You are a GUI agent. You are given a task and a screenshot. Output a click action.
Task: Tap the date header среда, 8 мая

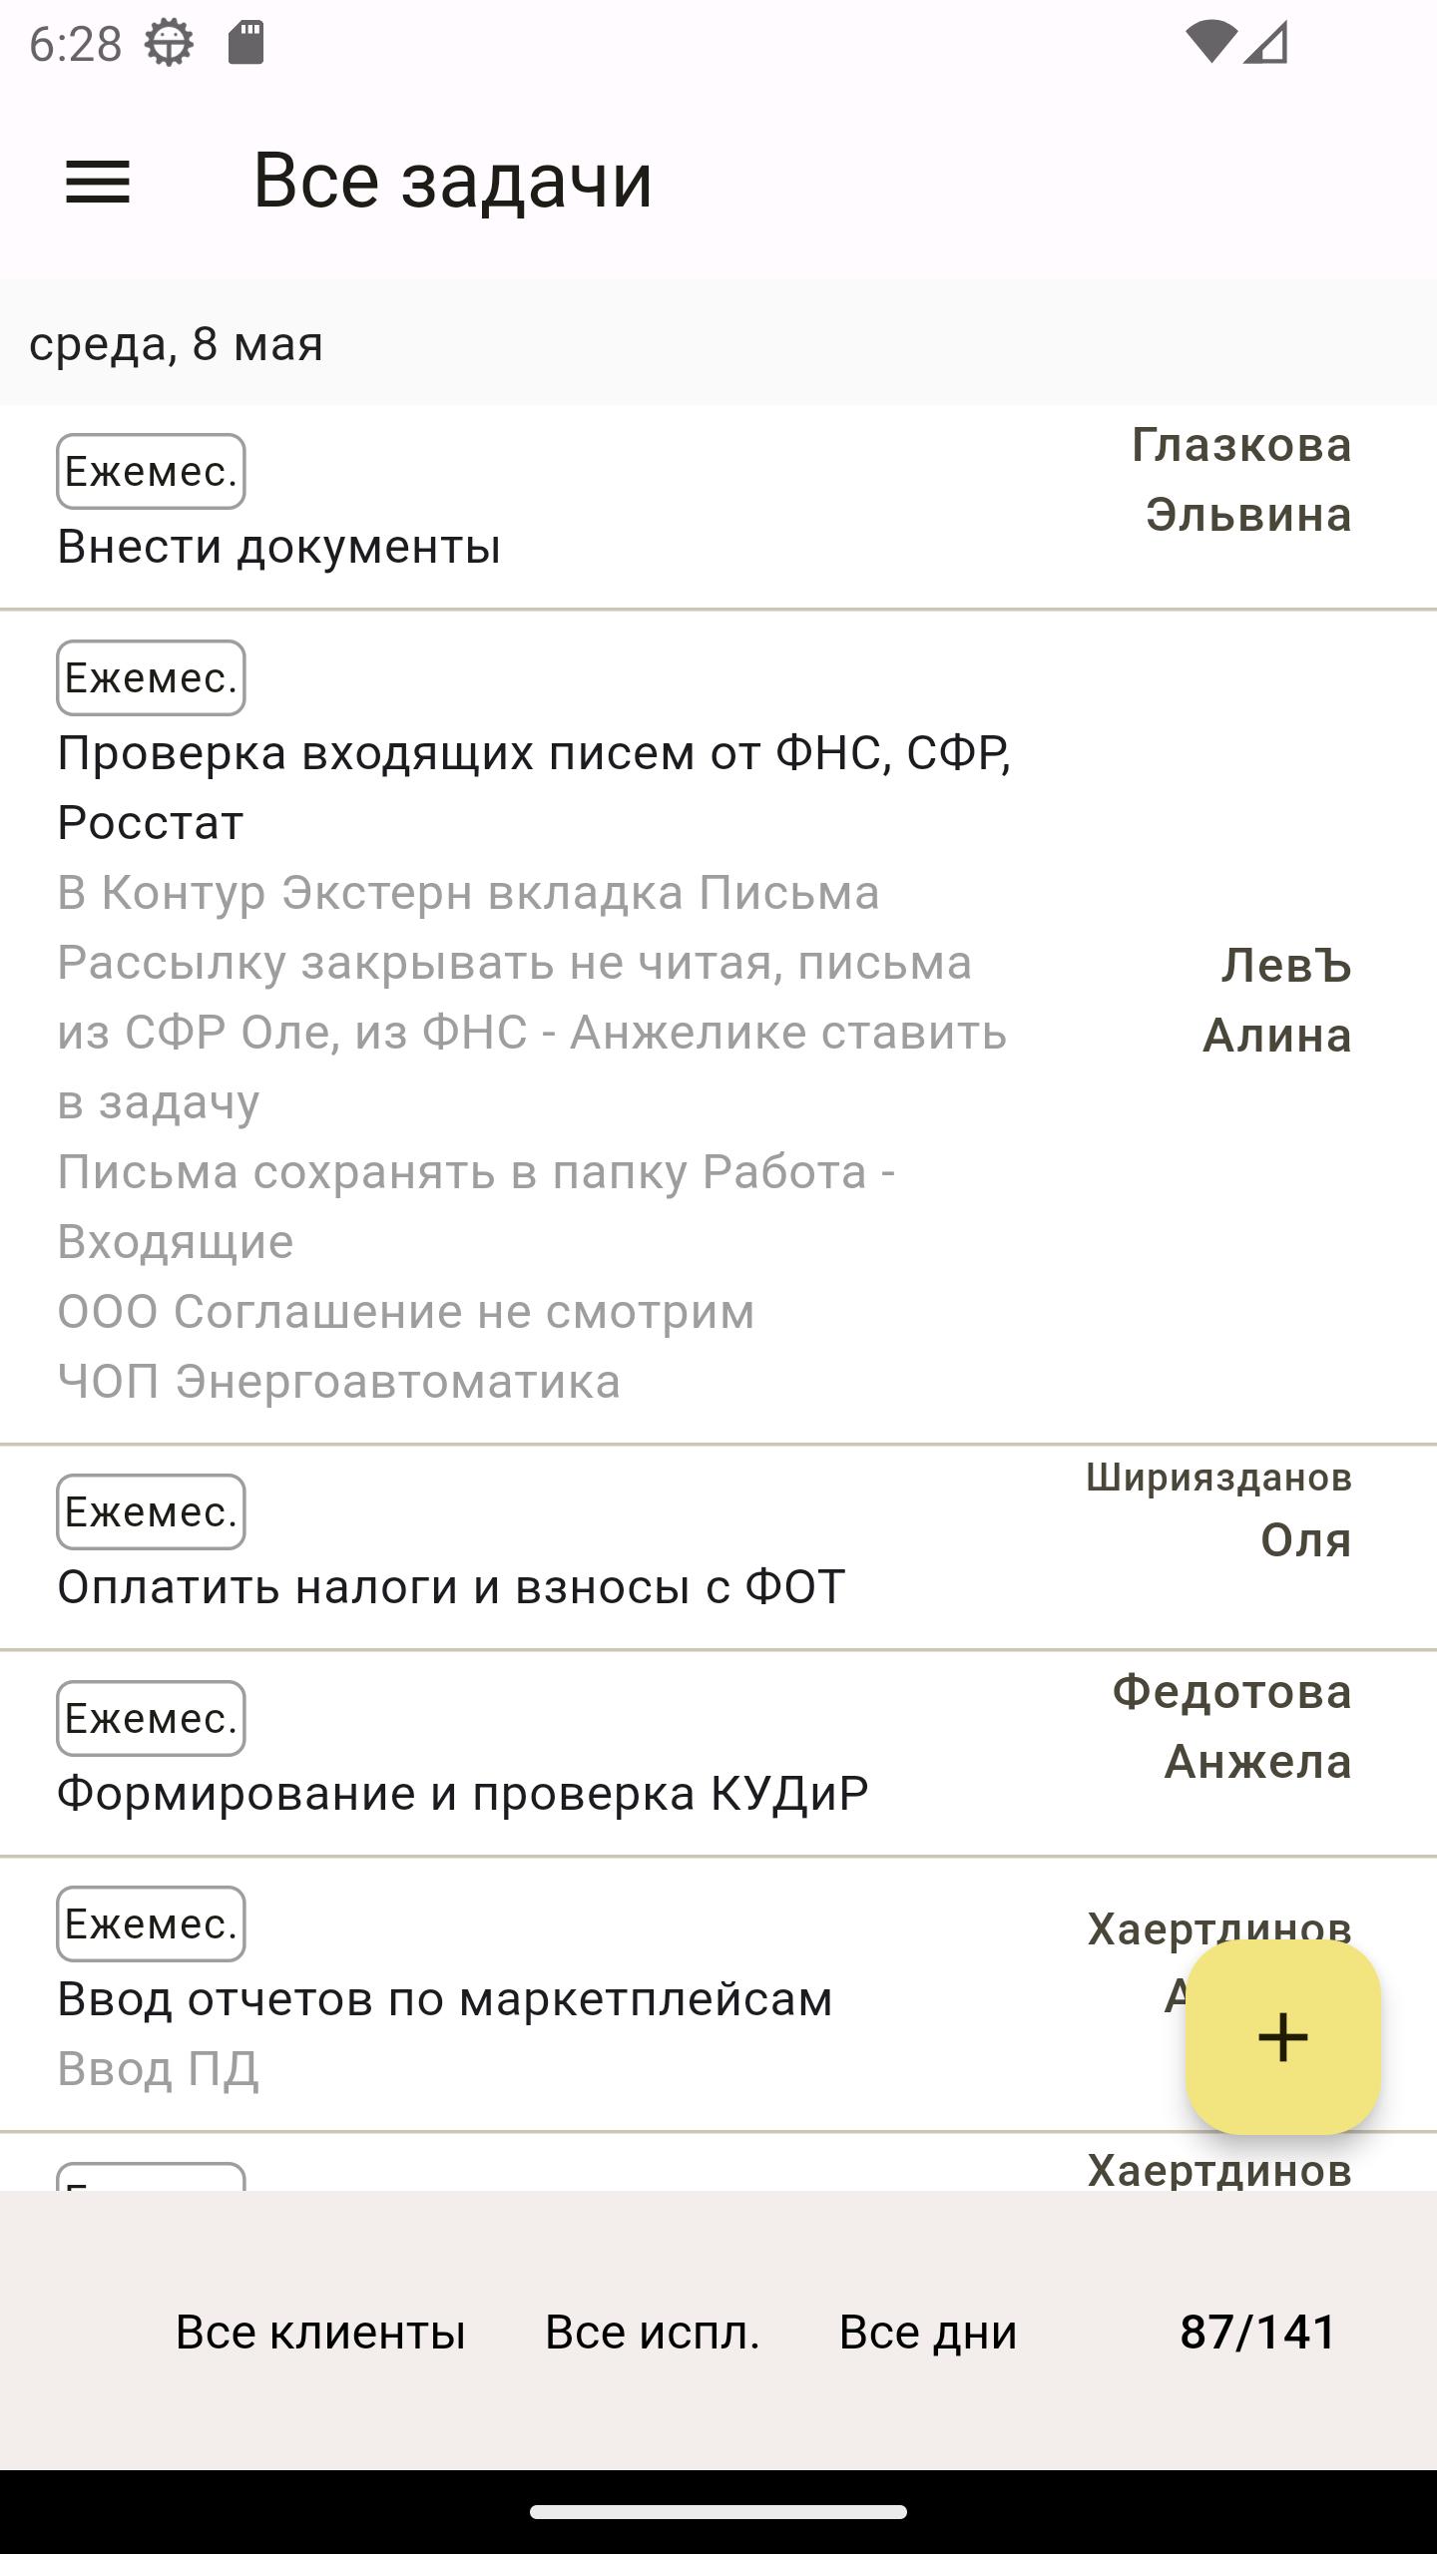[177, 344]
